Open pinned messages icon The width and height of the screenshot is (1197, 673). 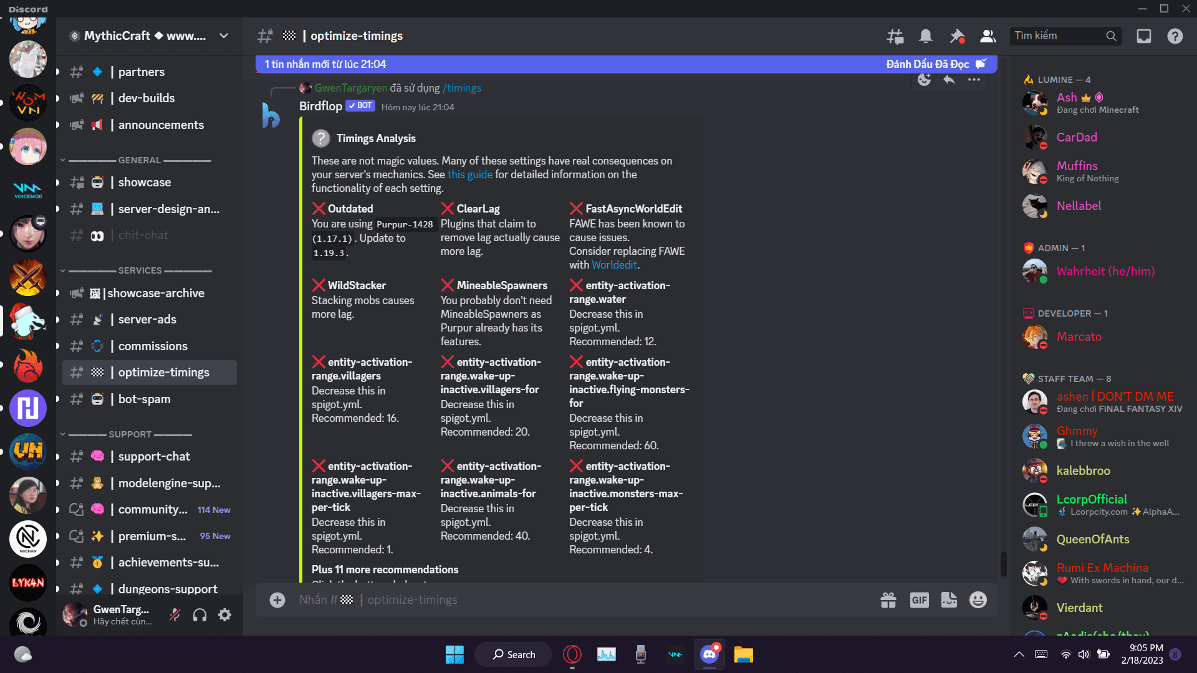[956, 36]
